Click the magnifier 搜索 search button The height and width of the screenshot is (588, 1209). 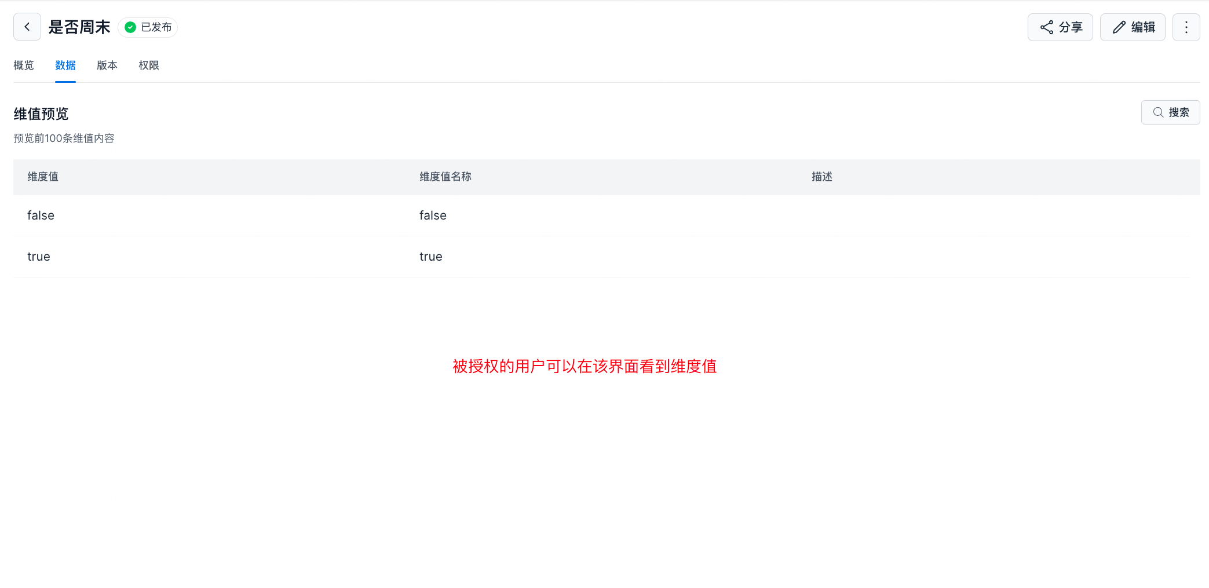tap(1170, 112)
